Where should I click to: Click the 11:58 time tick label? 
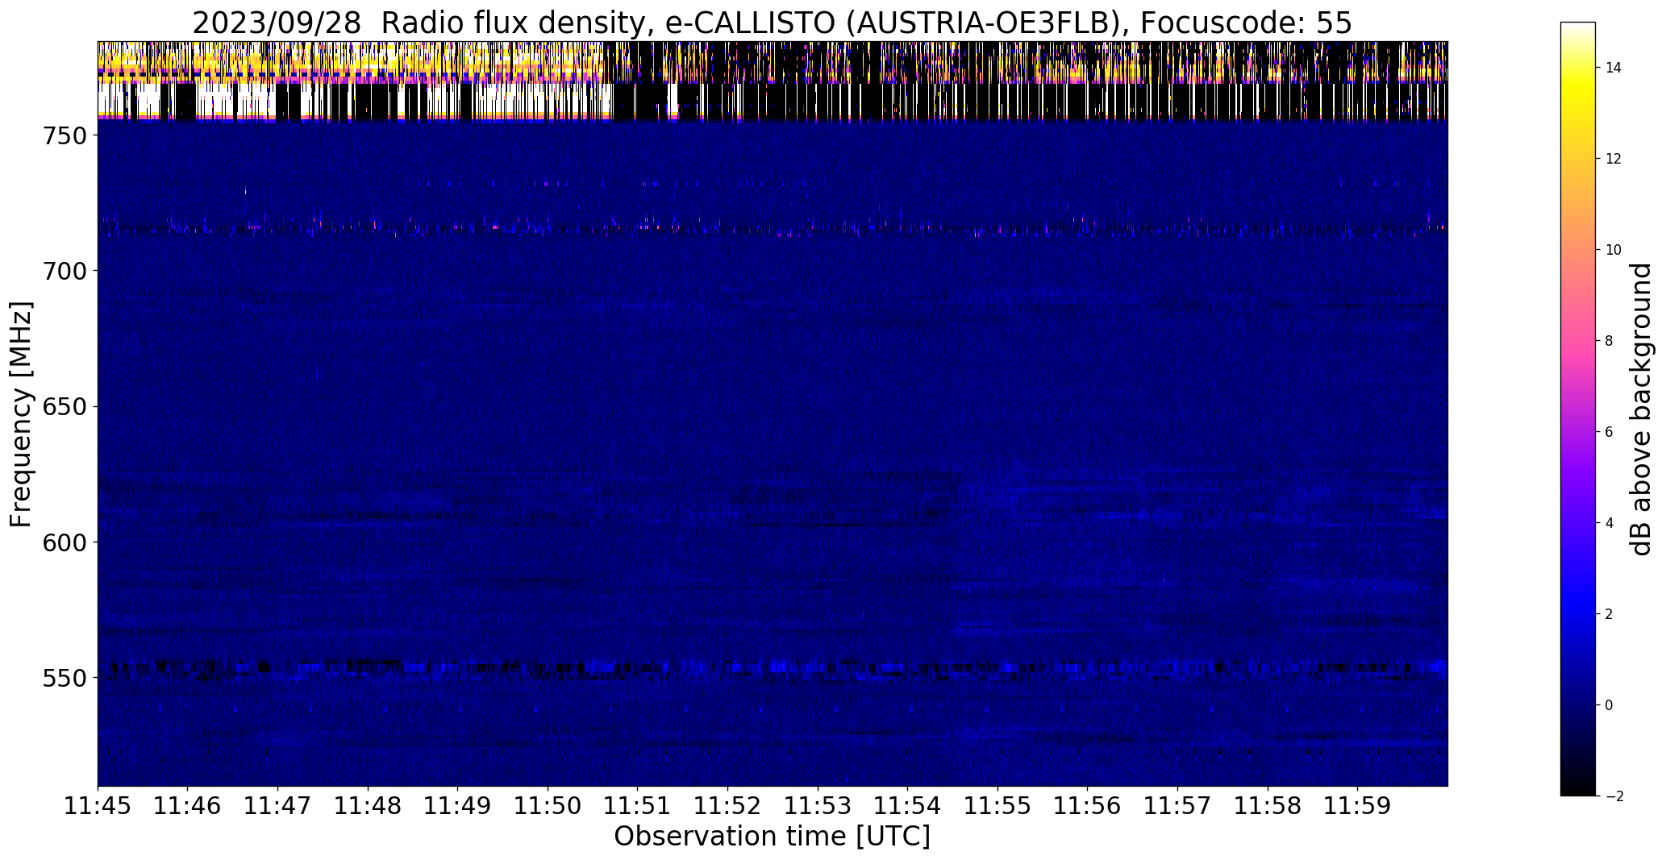(x=1268, y=806)
